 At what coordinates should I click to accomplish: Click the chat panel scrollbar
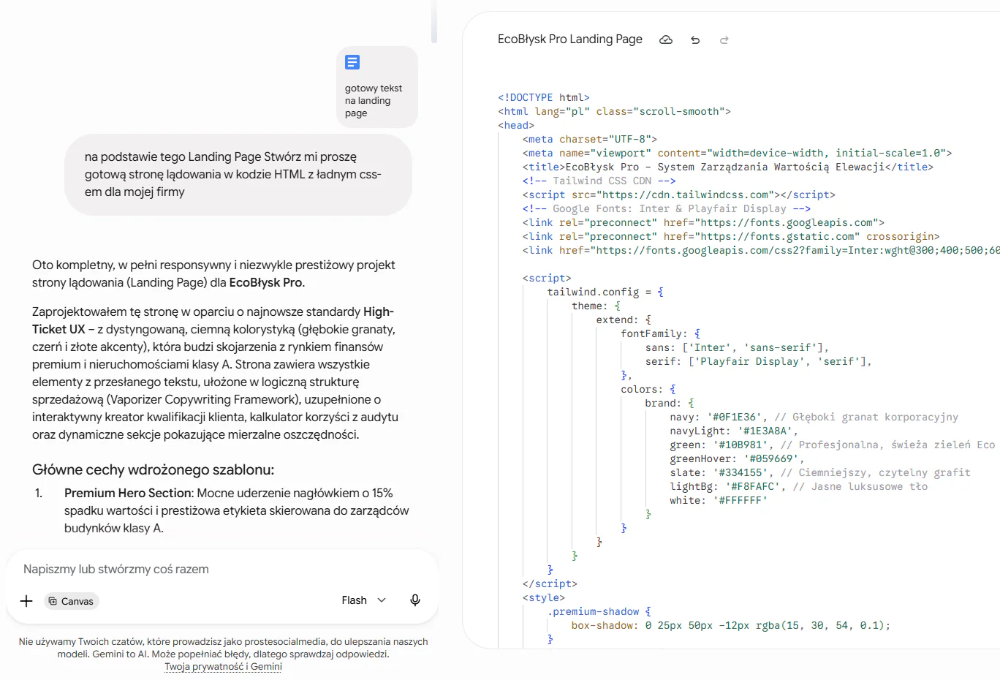point(434,22)
